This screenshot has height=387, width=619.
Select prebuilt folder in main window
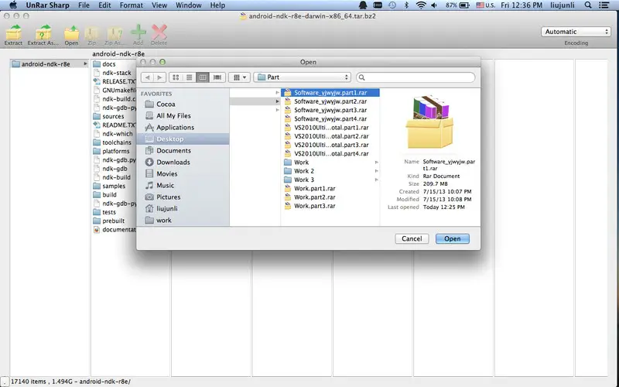coord(113,221)
